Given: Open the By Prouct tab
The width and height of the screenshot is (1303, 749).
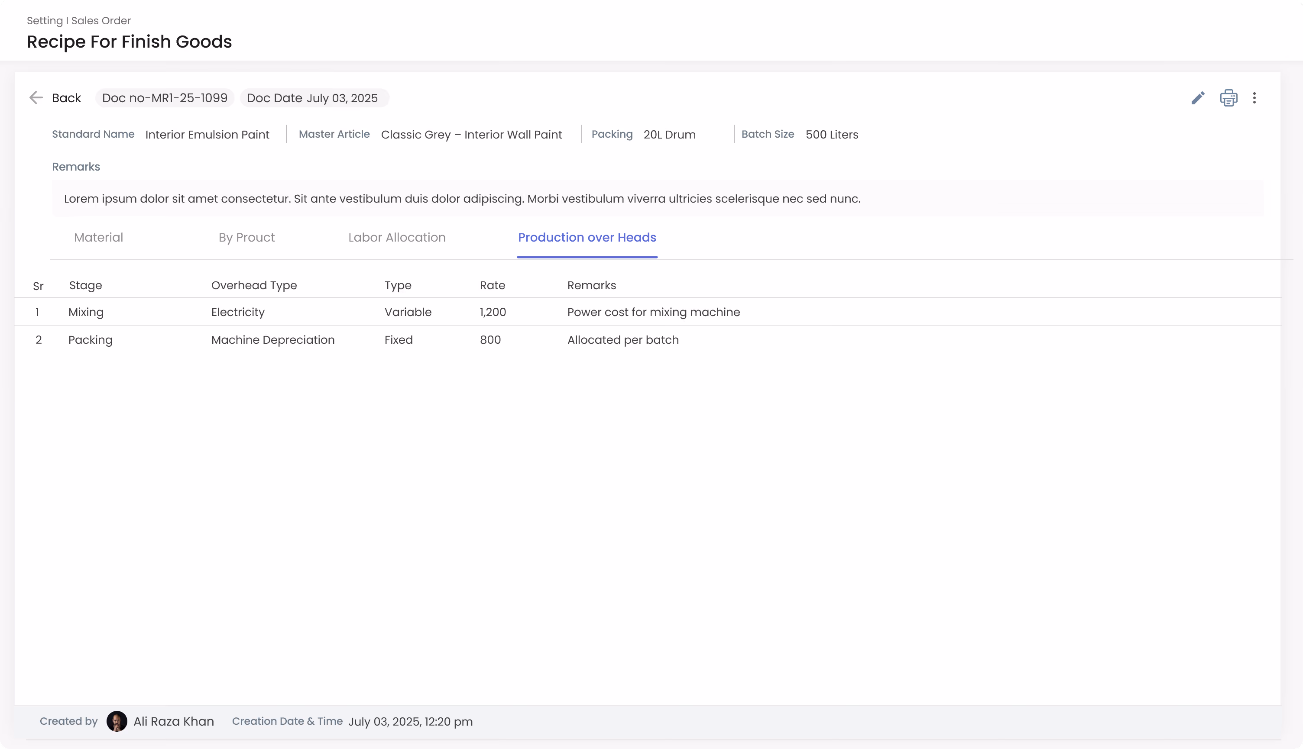Looking at the screenshot, I should 246,238.
